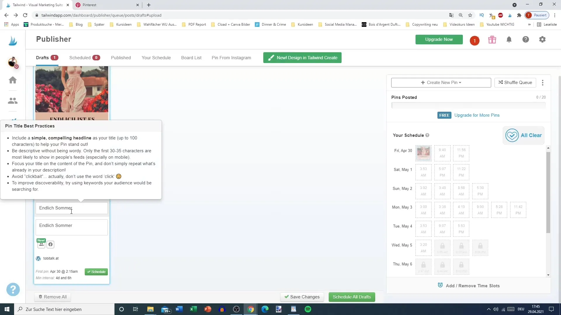Open the three-dot queue options menu
Screen dimensions: 561x315
point(543,83)
